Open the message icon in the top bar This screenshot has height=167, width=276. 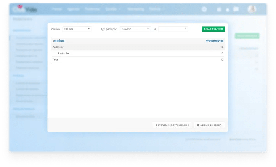click(236, 9)
